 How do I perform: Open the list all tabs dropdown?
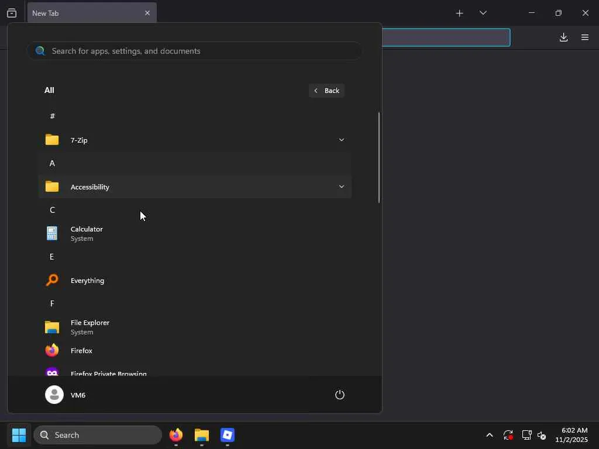pyautogui.click(x=483, y=13)
